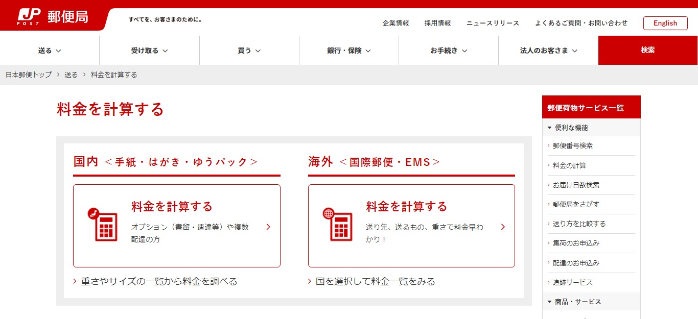The image size is (698, 319).
Task: Click the 料金を計算する breadcrumb text
Action: pyautogui.click(x=114, y=75)
